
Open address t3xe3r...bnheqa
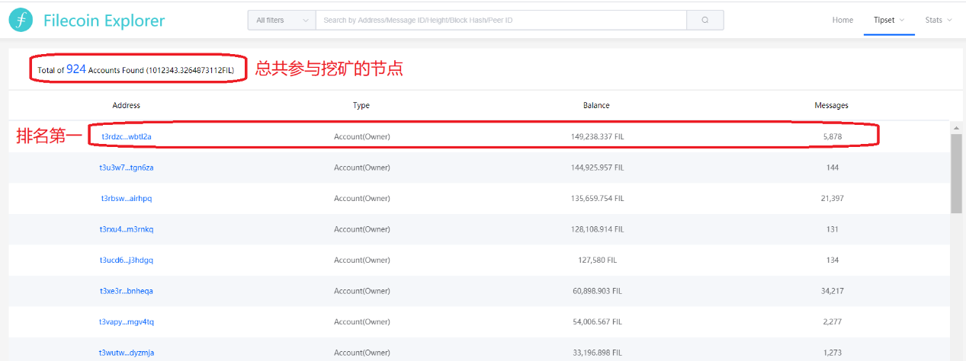pyautogui.click(x=127, y=291)
